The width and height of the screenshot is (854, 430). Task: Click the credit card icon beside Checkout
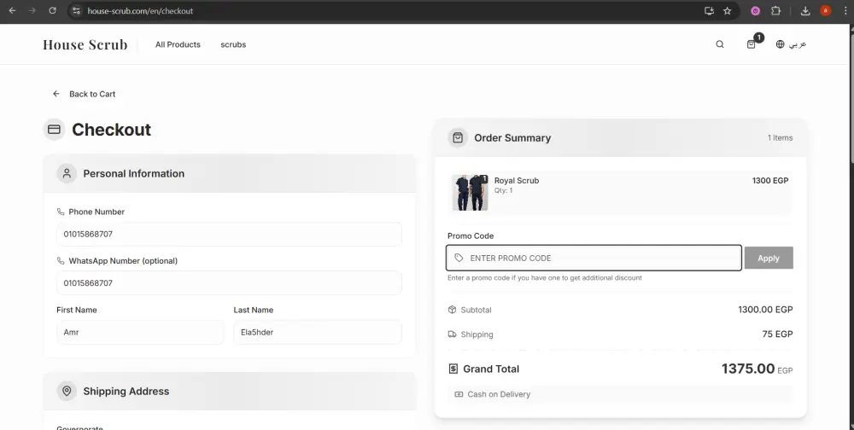(x=54, y=130)
